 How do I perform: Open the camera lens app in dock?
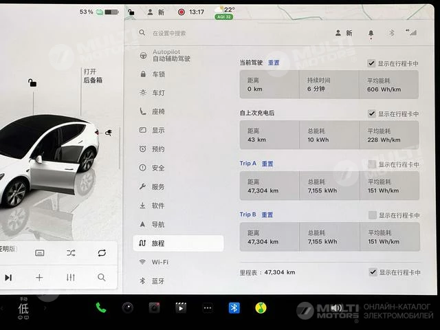[x=128, y=308]
